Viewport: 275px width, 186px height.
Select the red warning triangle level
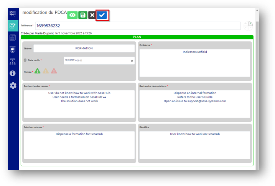54,71
